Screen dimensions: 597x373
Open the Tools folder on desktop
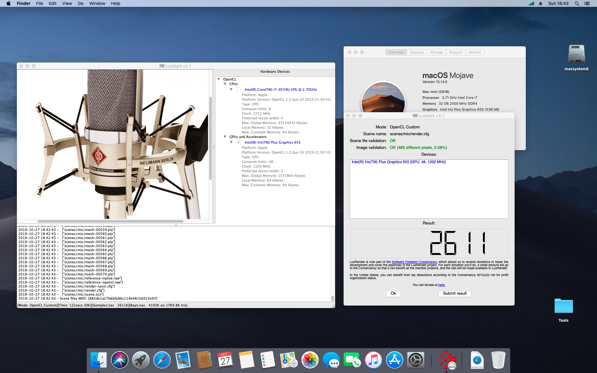tap(563, 310)
